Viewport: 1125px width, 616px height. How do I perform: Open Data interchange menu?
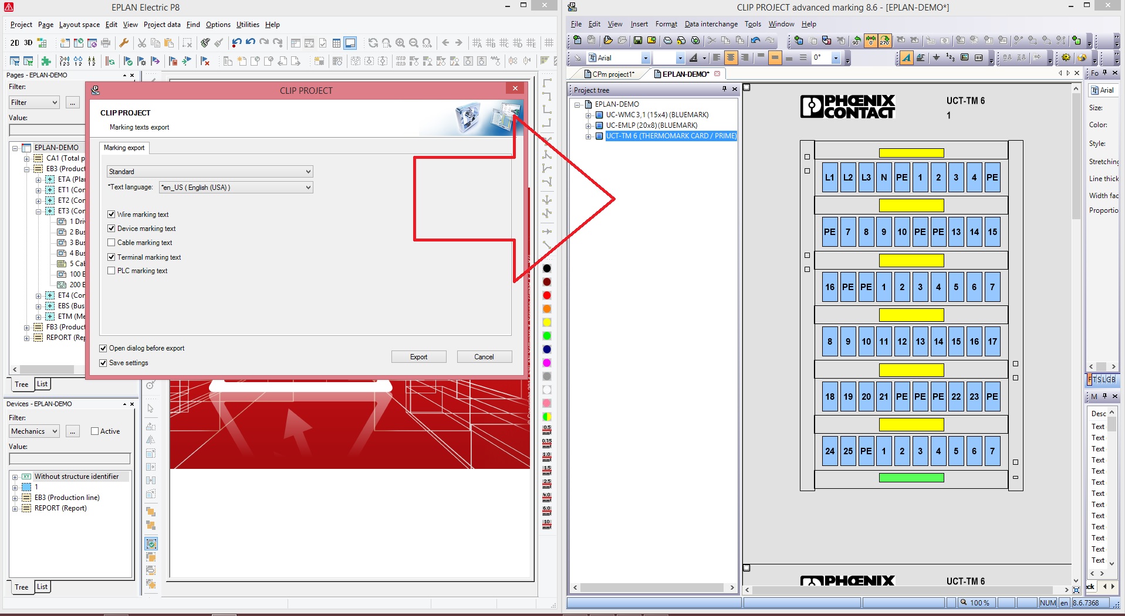(711, 24)
